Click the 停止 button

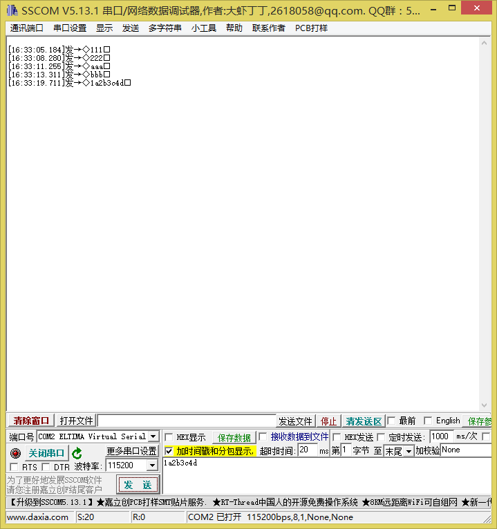pyautogui.click(x=328, y=421)
